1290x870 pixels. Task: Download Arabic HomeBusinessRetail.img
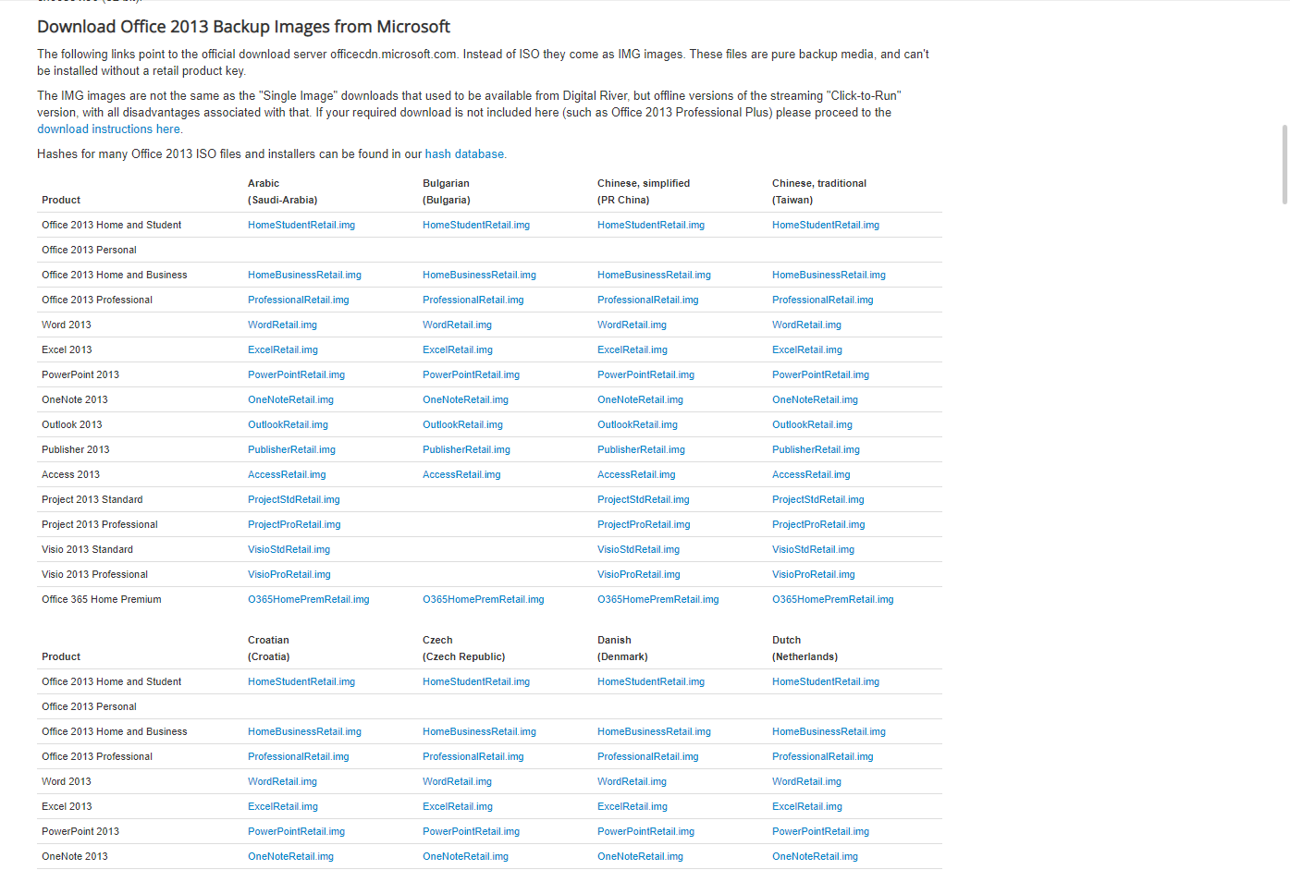304,276
